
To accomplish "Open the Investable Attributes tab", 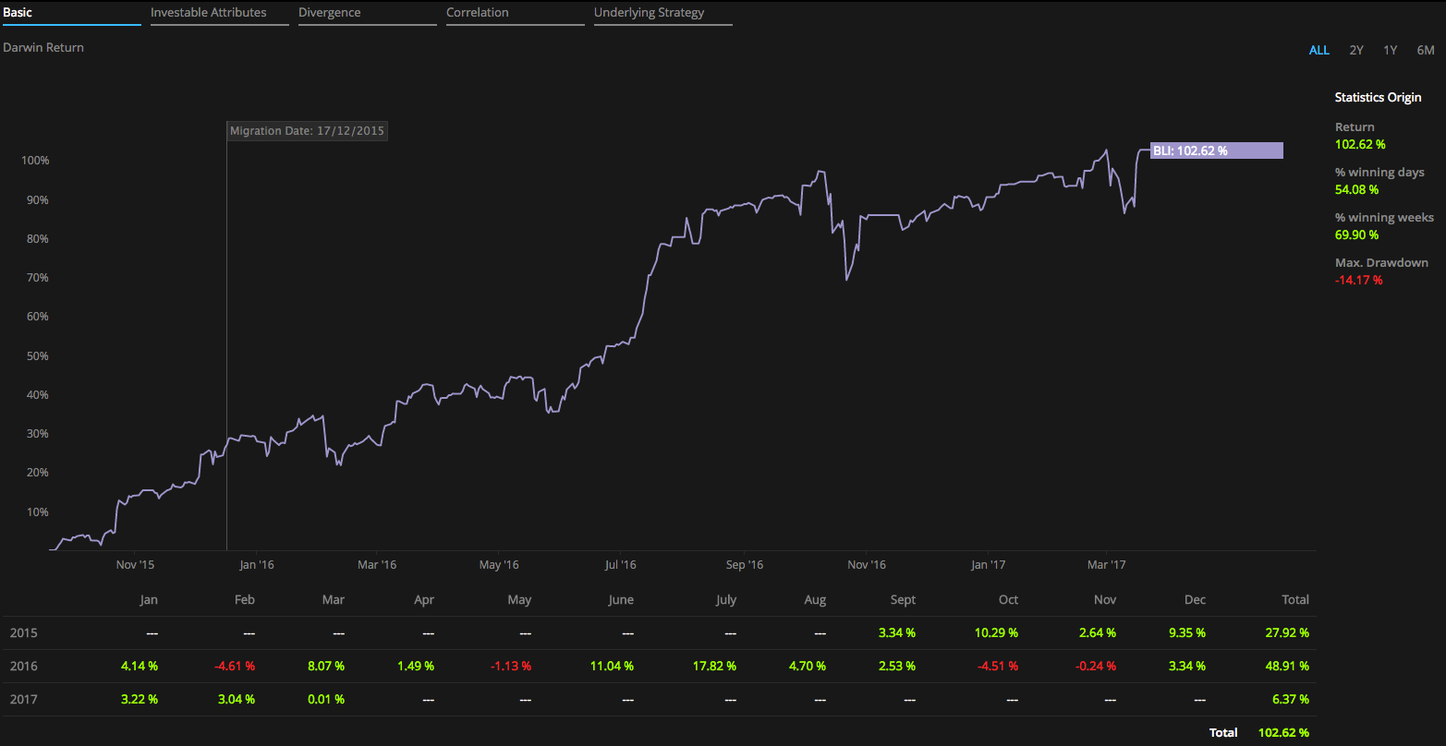I will tap(209, 13).
